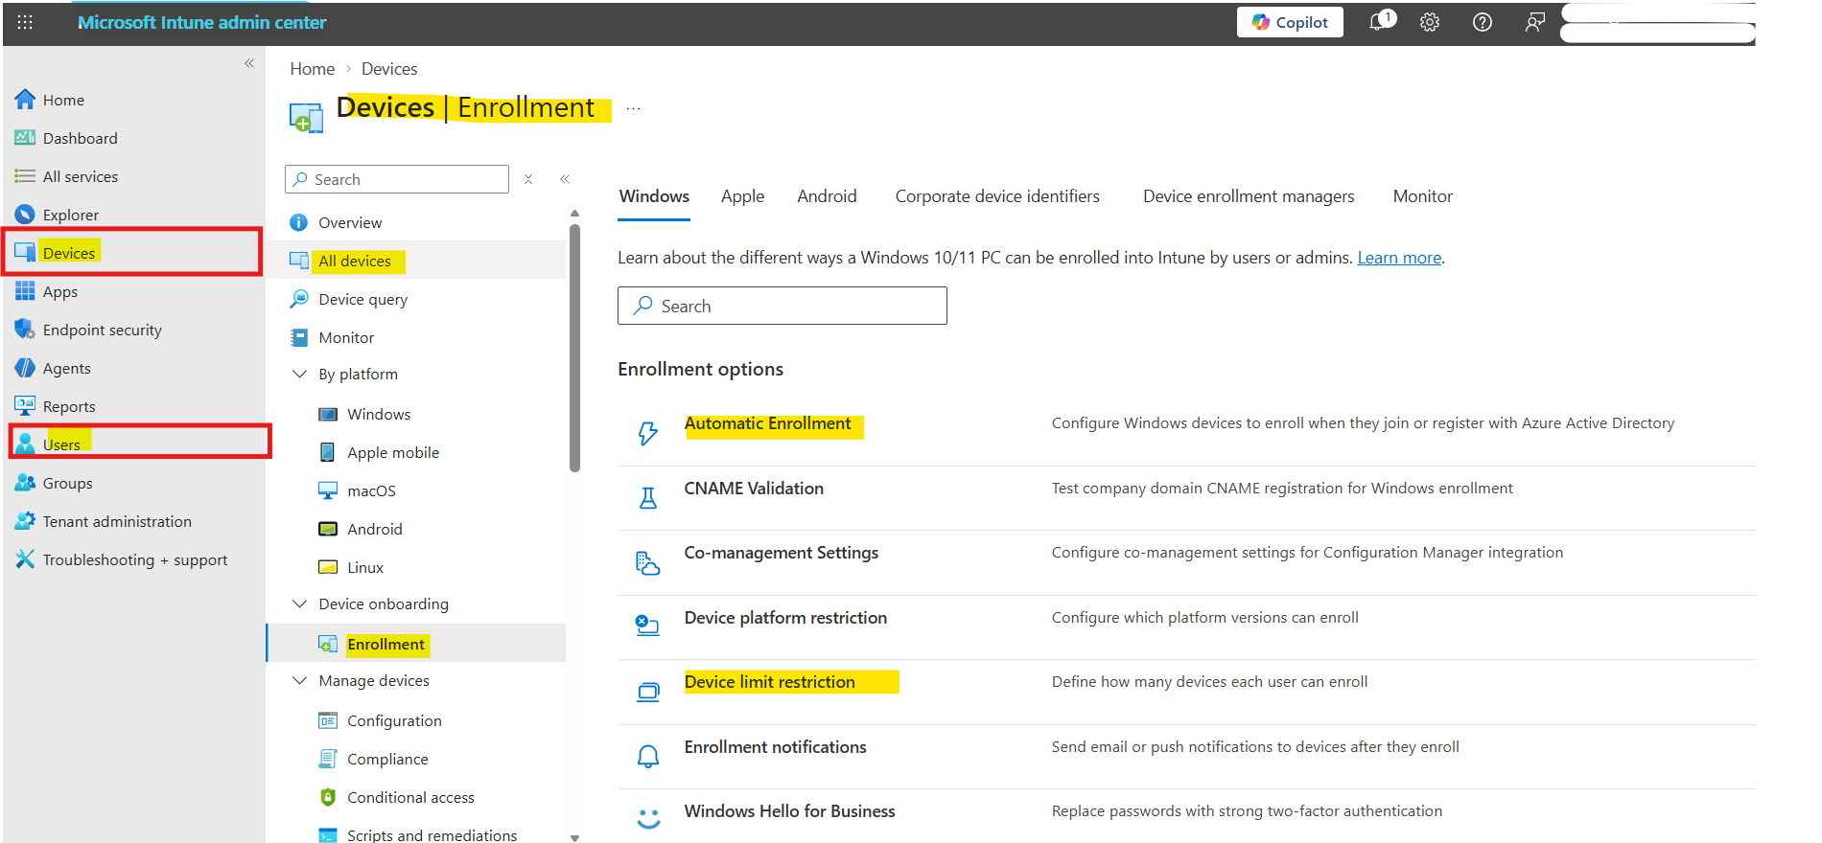Screen dimensions: 1822x843
Task: Open the Learn more link
Action: (1399, 258)
